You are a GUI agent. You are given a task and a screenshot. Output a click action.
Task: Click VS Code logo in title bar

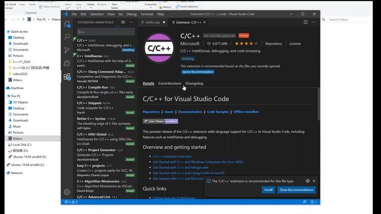coord(65,14)
